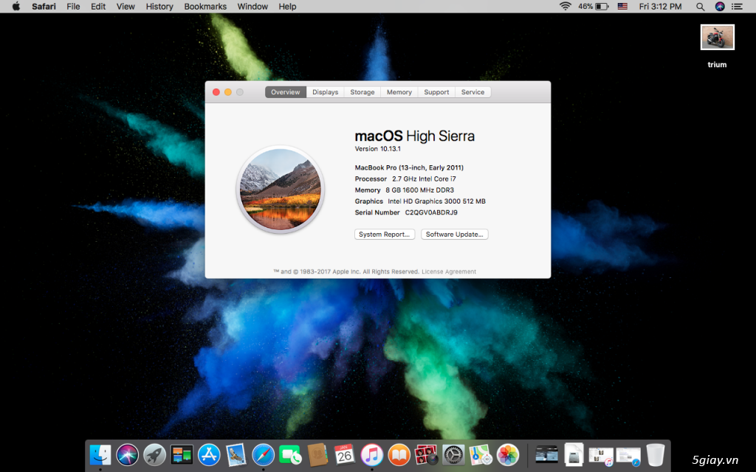Open Mail stamp icon in Dock
This screenshot has width=756, height=472.
[236, 454]
